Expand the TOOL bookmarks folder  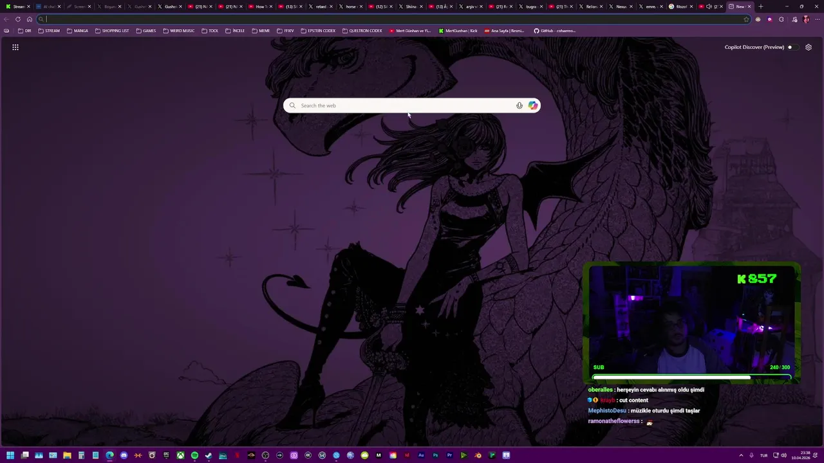pos(210,31)
